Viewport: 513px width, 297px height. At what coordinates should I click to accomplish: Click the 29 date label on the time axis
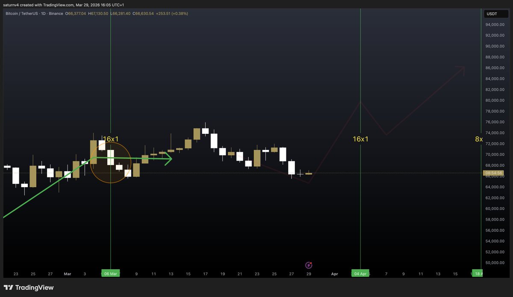pos(309,273)
